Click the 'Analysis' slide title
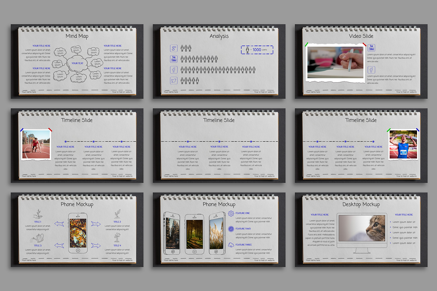Viewport: 437px width, 291px height. (219, 36)
